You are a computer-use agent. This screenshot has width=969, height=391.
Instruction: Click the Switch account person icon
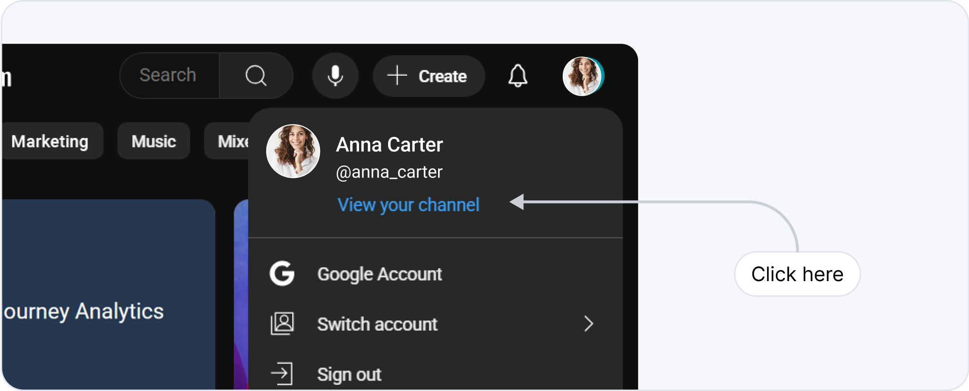point(282,324)
